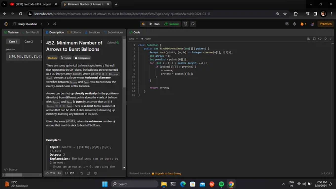
Task: Click the code braces snippet icon
Action: coord(320,39)
